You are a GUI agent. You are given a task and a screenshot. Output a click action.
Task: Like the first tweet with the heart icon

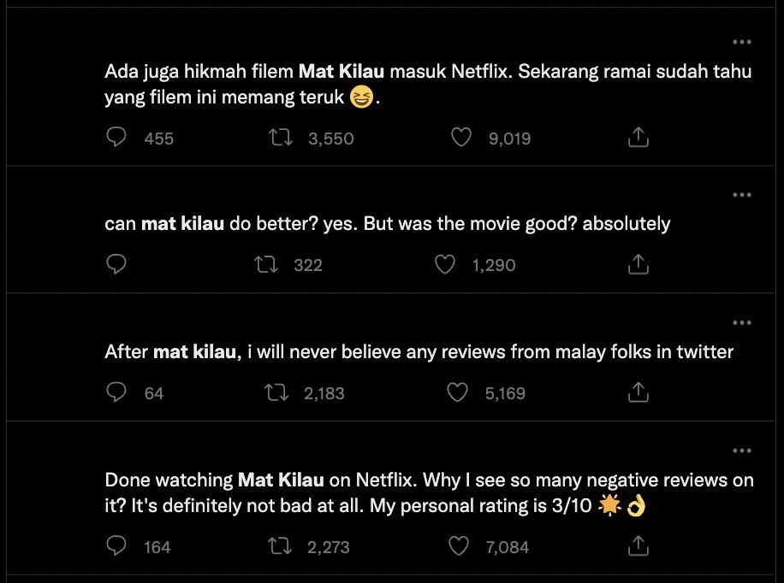tap(462, 137)
